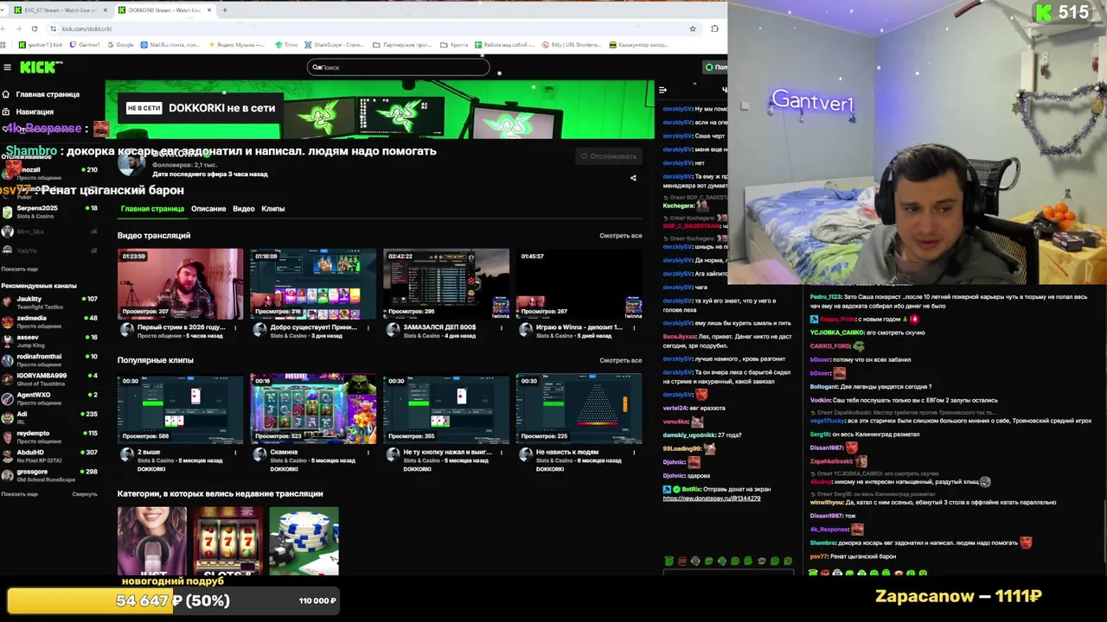The image size is (1107, 622).
Task: Click the Навигация browse icon in sidebar
Action: pos(6,111)
